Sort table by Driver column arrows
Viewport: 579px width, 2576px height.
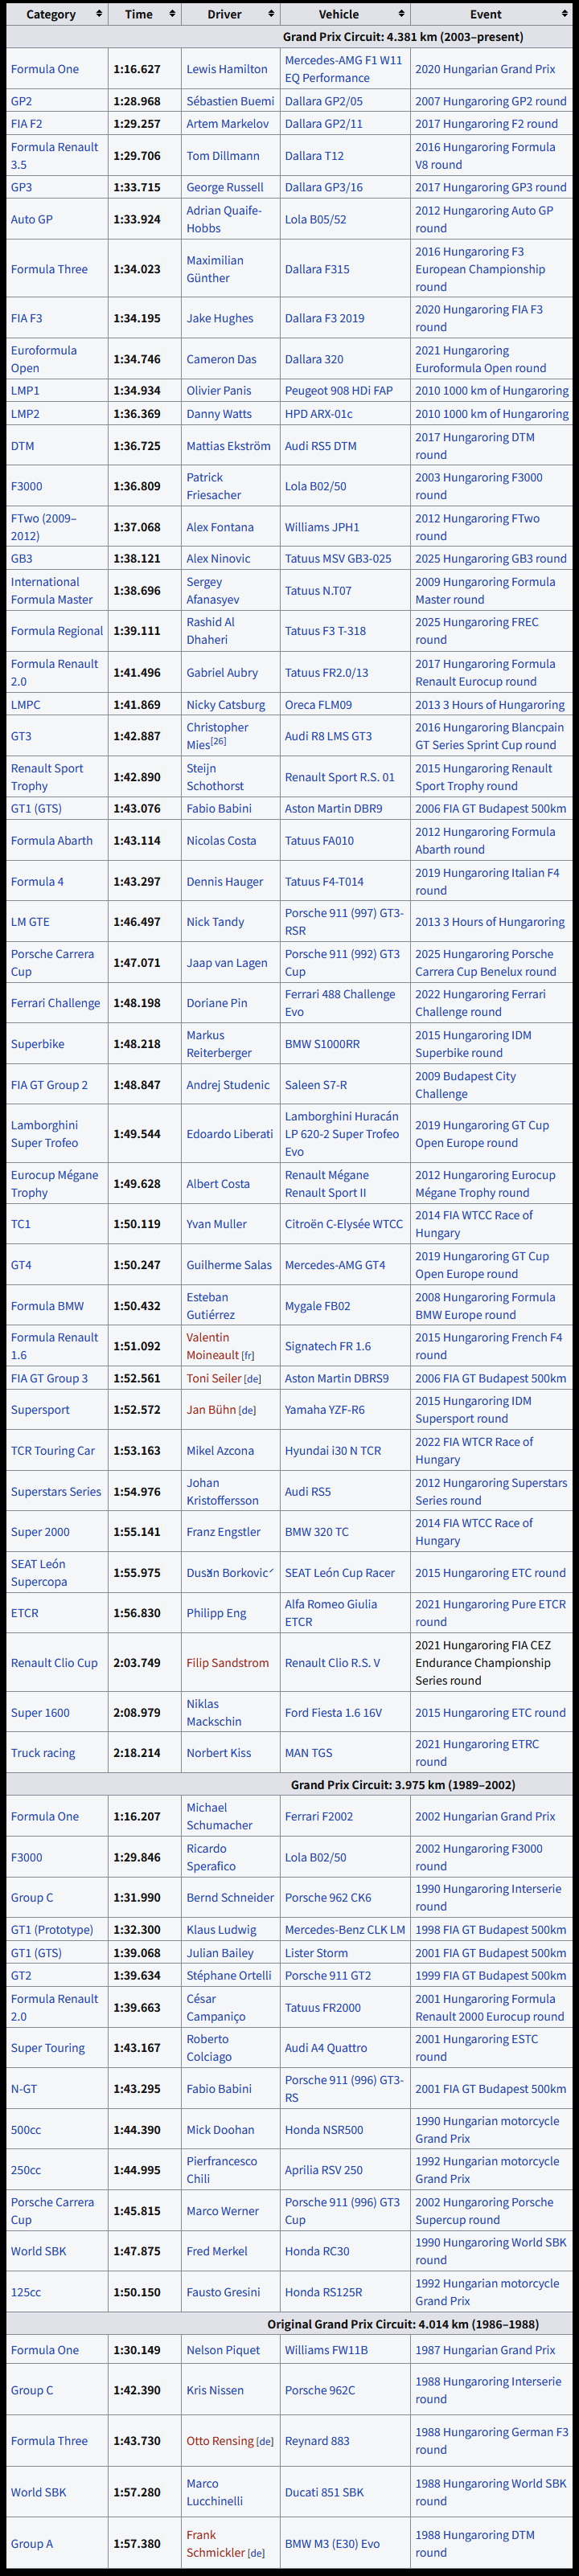tap(272, 14)
